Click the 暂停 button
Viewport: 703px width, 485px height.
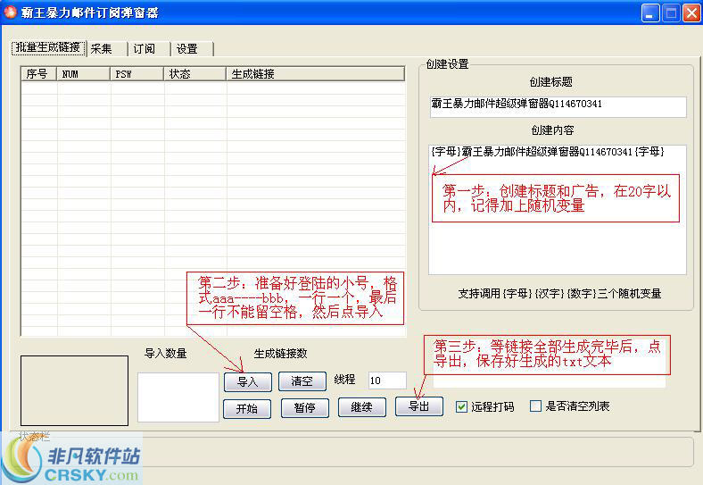[x=305, y=408]
